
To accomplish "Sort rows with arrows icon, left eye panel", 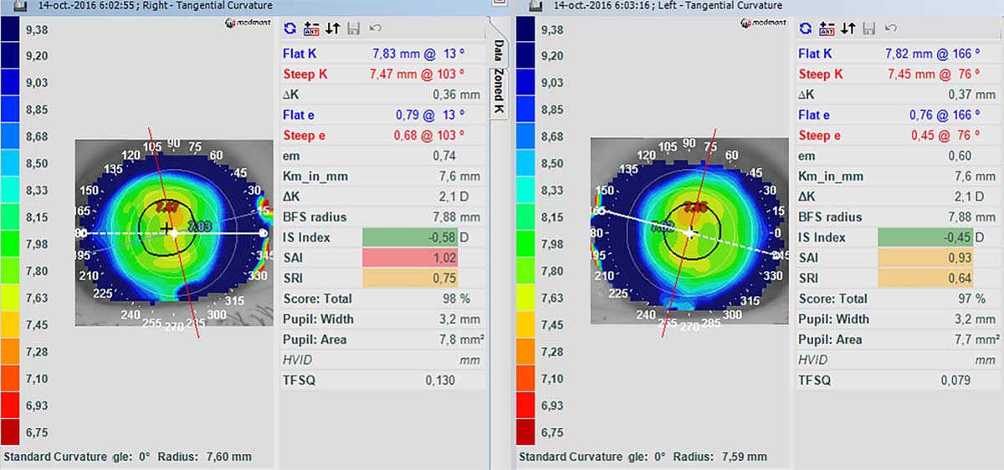I will 848,28.
